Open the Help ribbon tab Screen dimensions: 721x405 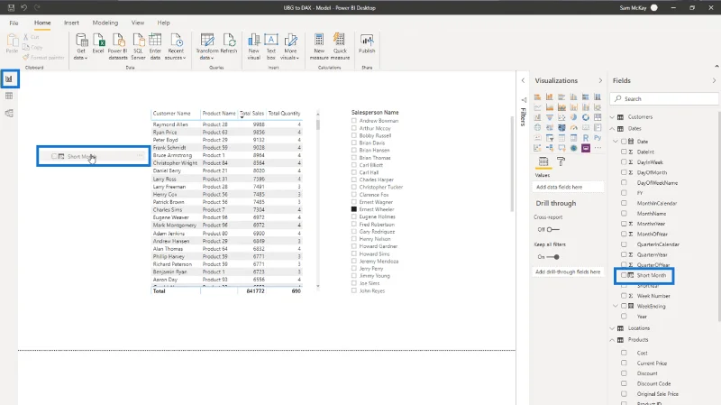coord(164,23)
